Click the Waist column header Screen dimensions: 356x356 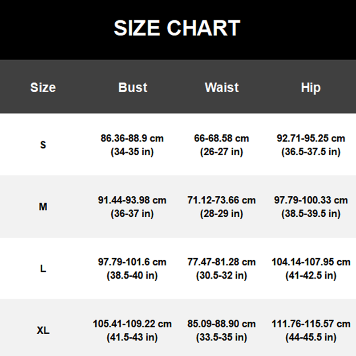point(222,87)
